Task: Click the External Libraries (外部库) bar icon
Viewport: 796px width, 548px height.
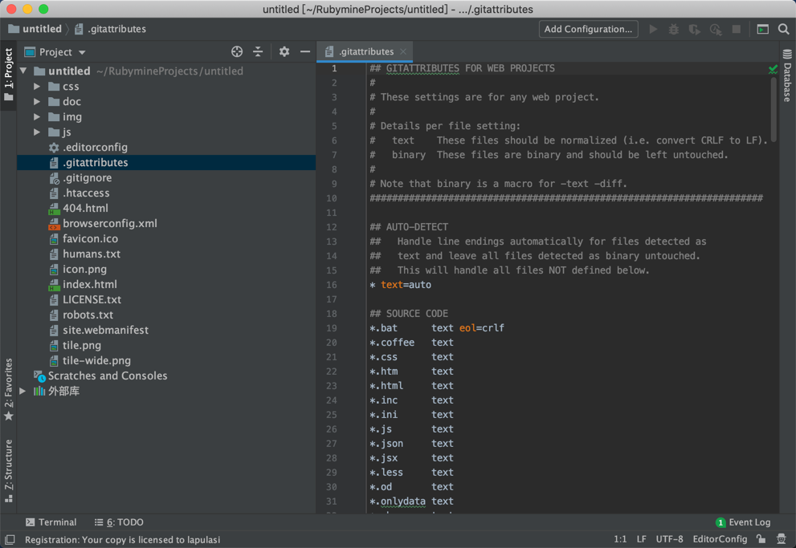Action: tap(39, 391)
